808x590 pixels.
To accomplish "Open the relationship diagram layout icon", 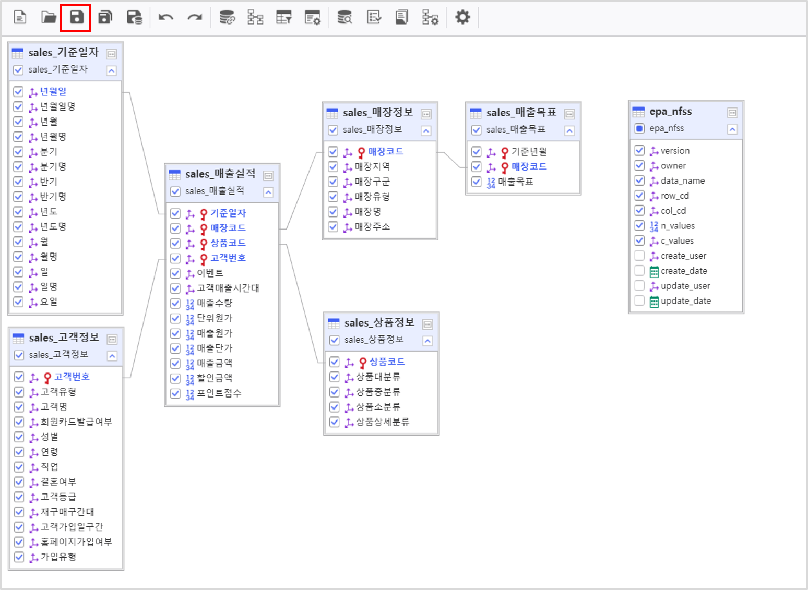I will tap(255, 17).
